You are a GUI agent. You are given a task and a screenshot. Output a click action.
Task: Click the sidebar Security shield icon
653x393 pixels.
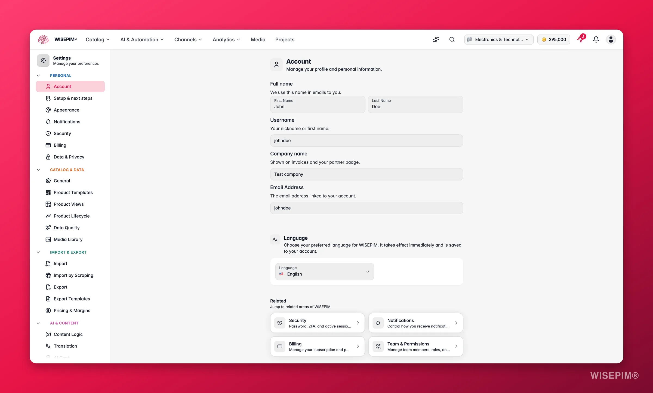point(48,133)
